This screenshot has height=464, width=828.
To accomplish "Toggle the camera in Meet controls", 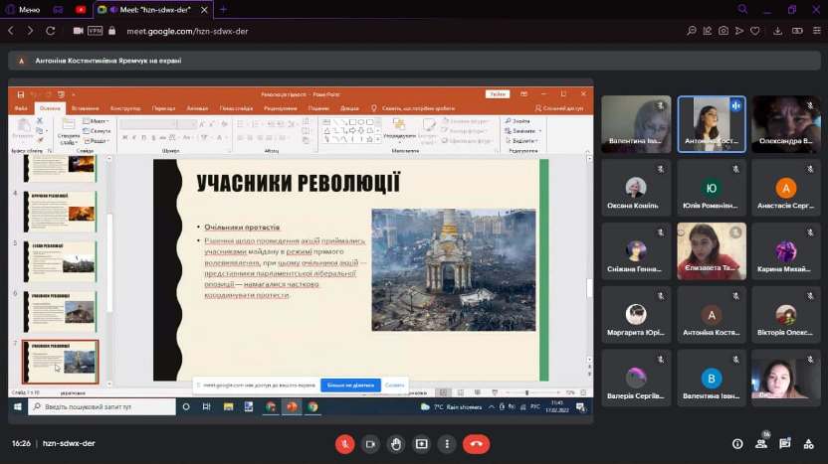I will pyautogui.click(x=371, y=444).
